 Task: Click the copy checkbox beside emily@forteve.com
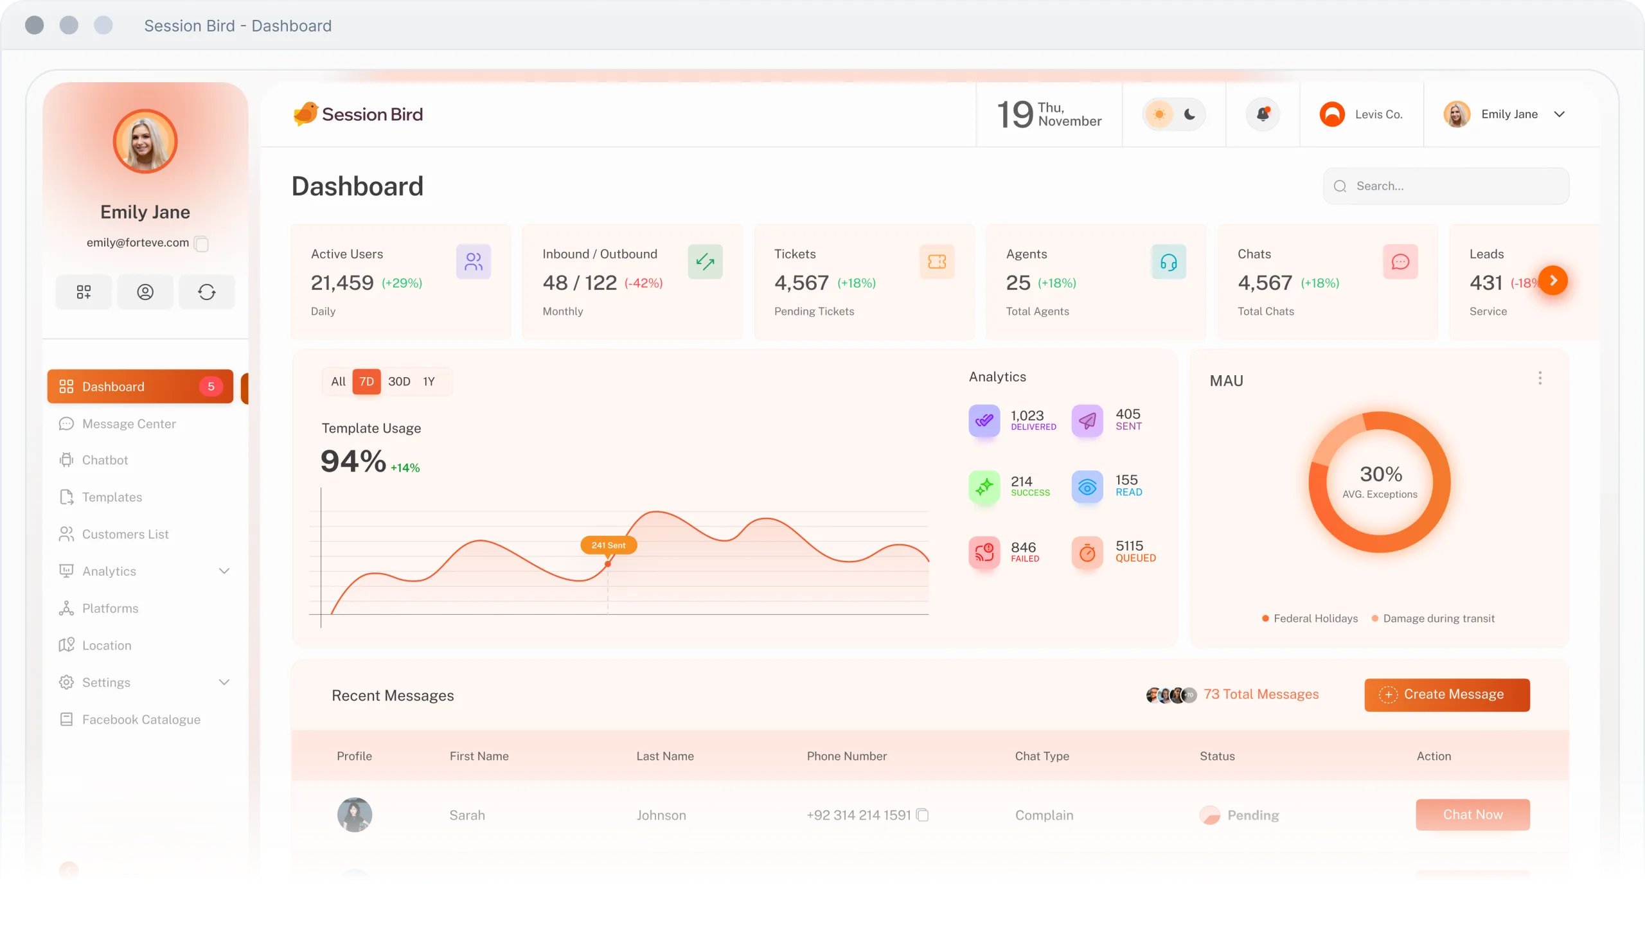[201, 243]
